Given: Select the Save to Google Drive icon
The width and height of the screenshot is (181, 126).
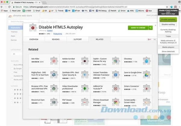Looking at the screenshot, I should (147, 75).
